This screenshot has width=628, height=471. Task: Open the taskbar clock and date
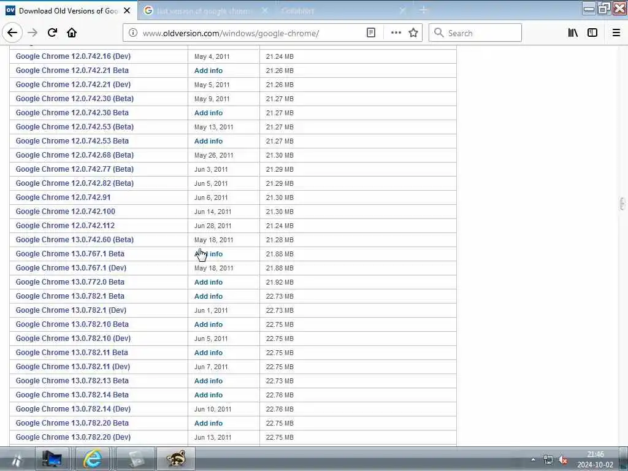(595, 459)
